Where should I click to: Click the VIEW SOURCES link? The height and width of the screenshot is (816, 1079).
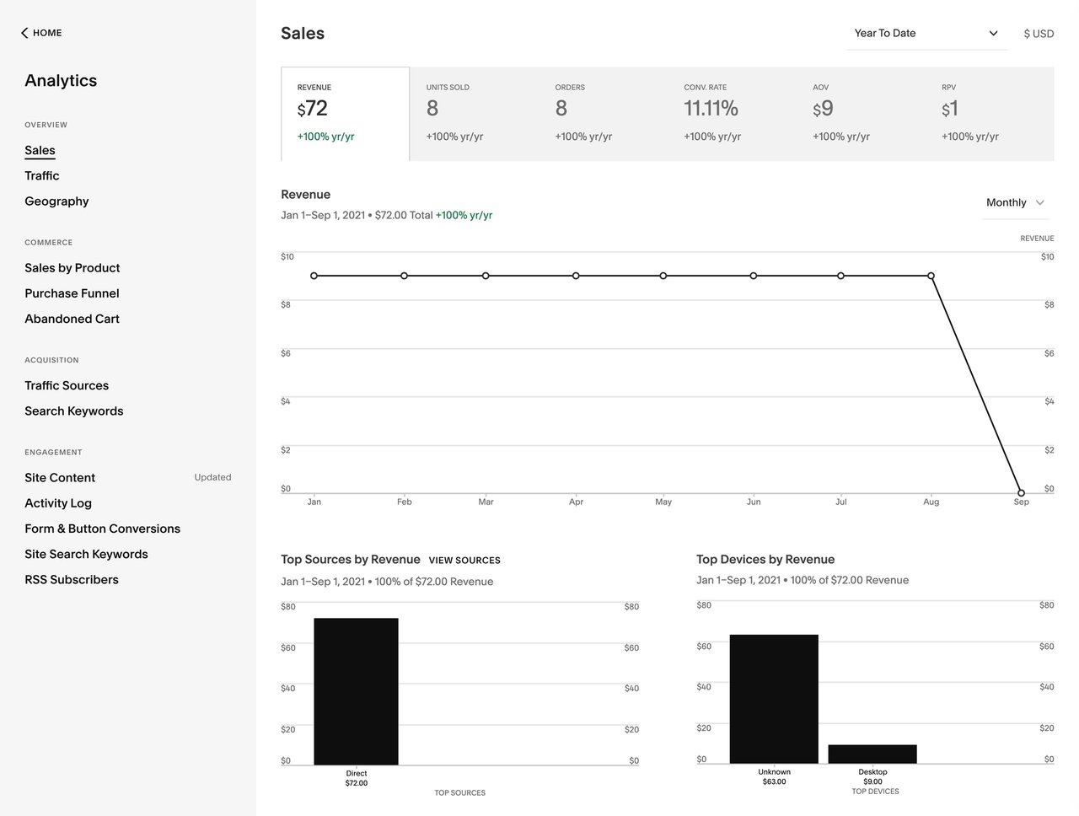(464, 560)
